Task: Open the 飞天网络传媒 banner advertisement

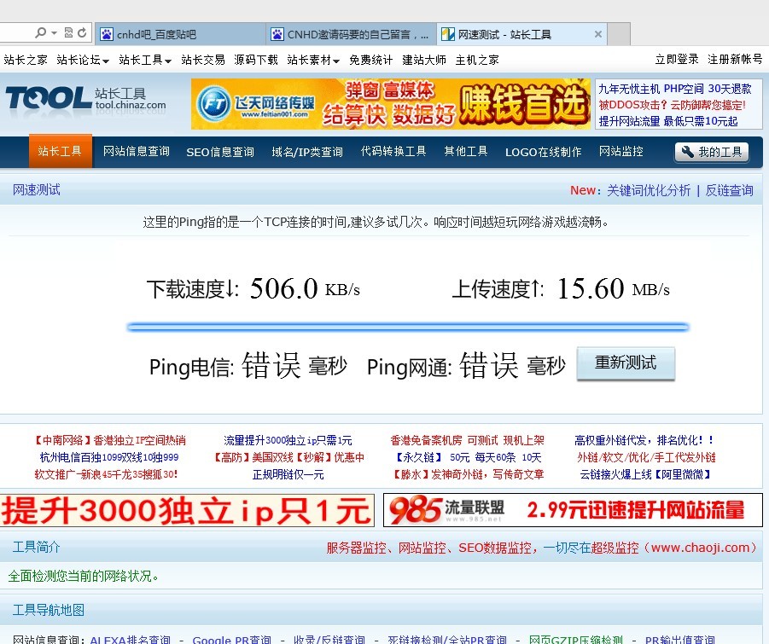Action: pyautogui.click(x=391, y=104)
